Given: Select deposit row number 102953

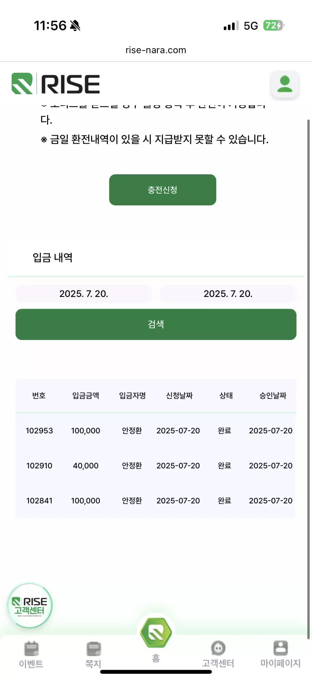Looking at the screenshot, I should click(156, 431).
